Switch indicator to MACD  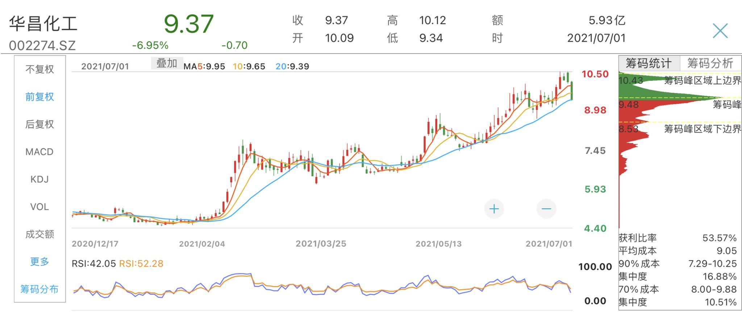[39, 151]
